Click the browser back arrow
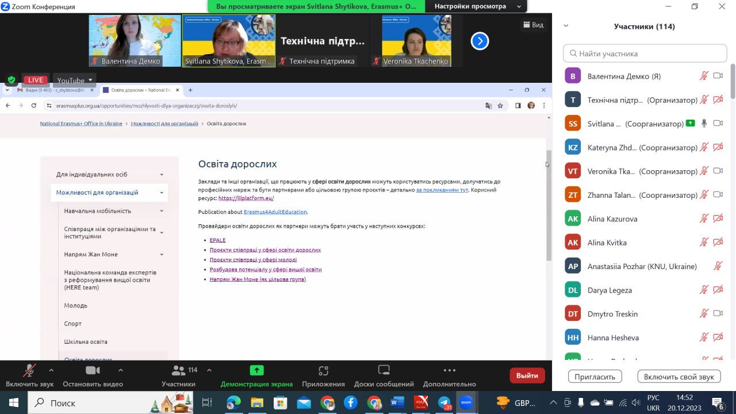The width and height of the screenshot is (736, 414). [8, 106]
